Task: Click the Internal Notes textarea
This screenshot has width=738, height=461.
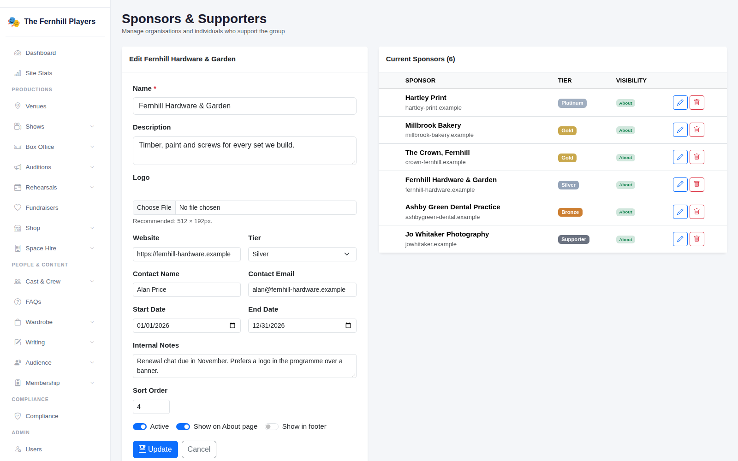Action: (x=244, y=366)
